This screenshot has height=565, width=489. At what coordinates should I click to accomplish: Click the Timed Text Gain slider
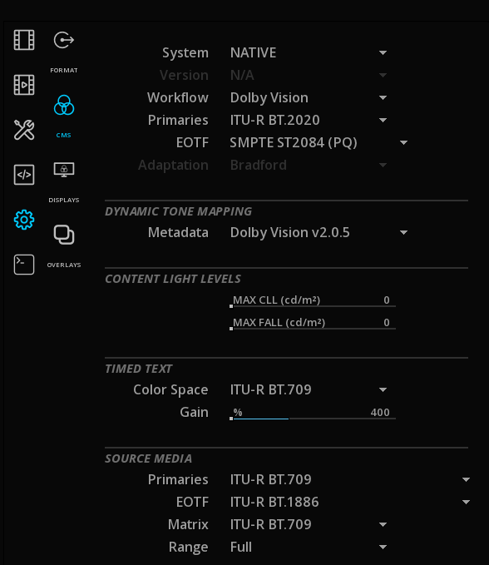[x=313, y=413]
